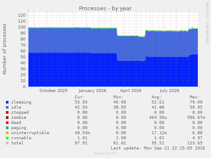Click the runnable legend color swatch
Viewport: 211px width, 158px height.
point(7,138)
